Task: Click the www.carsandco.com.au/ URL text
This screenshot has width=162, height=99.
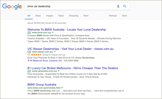Action: 44,71
